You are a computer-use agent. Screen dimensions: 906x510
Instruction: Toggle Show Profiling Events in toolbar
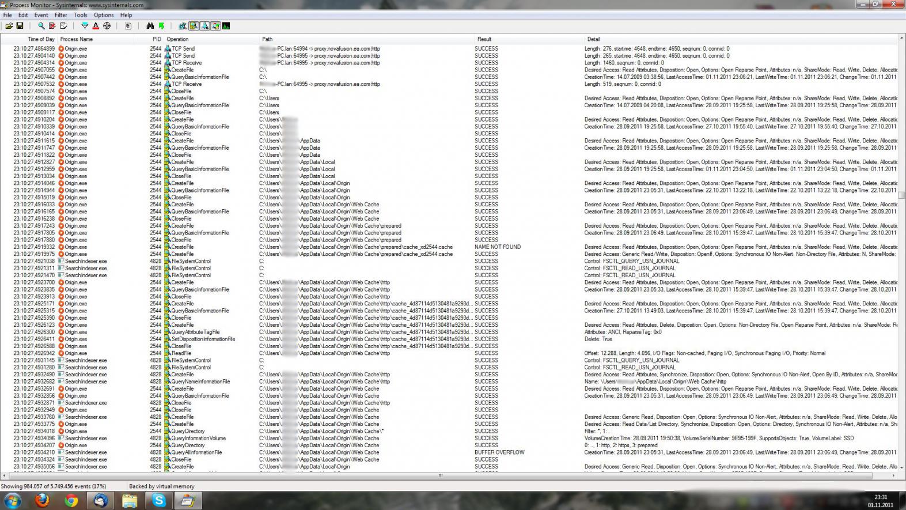226,26
